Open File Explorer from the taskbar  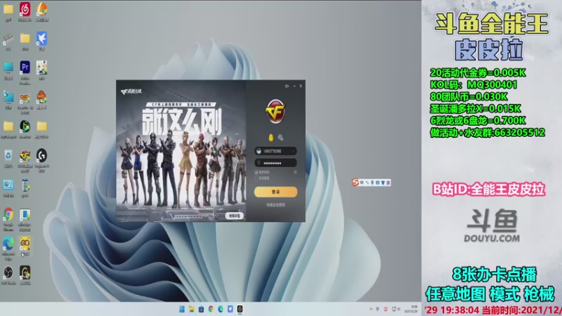(192, 309)
